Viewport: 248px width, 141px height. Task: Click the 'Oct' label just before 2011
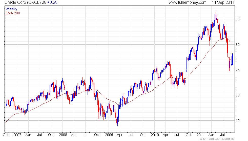(x=189, y=135)
